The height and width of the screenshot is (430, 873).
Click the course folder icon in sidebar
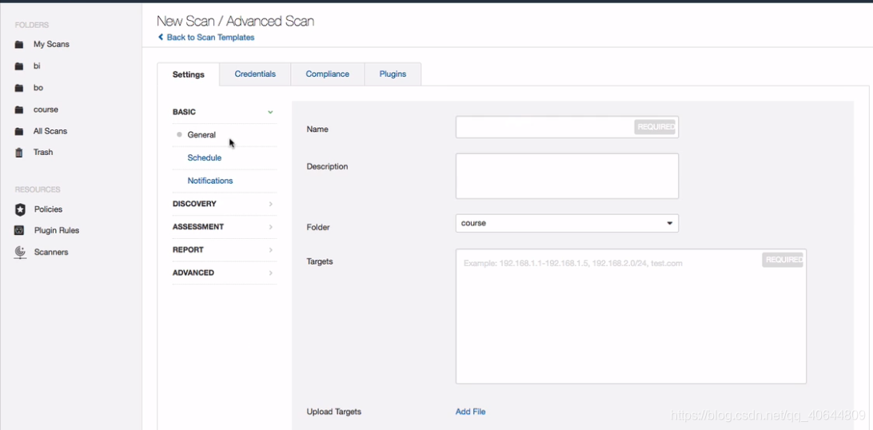(19, 109)
